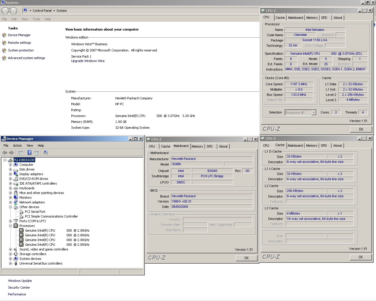Click the PCI Serial Port warning icon
376x301 pixels.
pyautogui.click(x=22, y=212)
